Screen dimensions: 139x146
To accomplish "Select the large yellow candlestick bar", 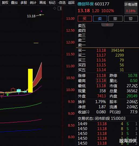I will [x=30, y=81].
